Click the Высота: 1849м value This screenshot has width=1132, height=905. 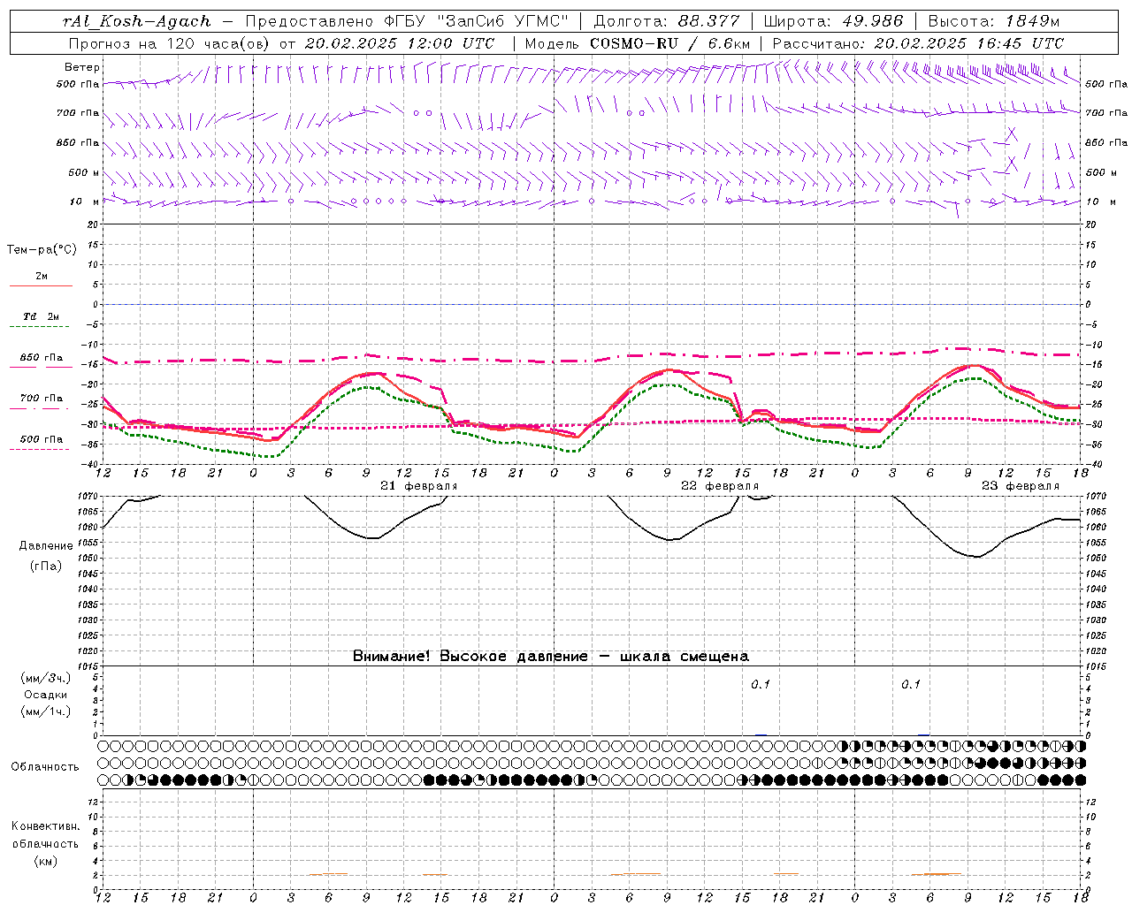point(994,21)
